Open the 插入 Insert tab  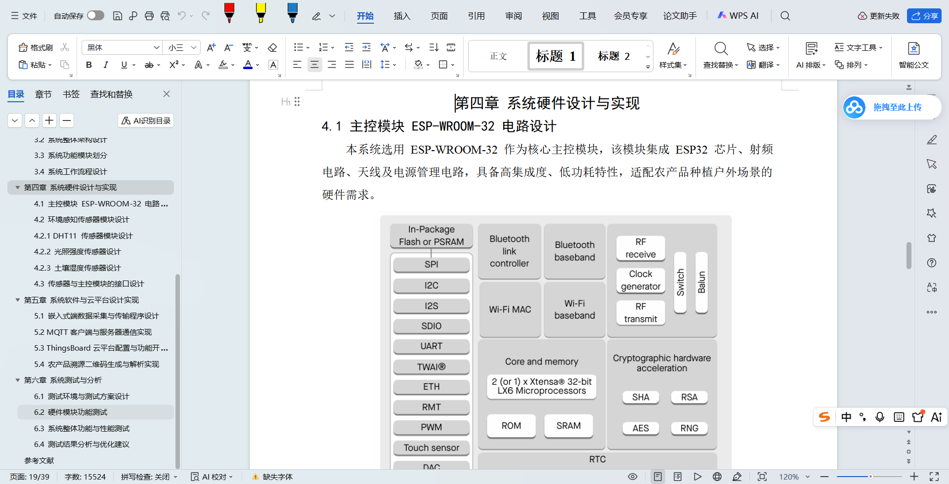click(x=402, y=16)
